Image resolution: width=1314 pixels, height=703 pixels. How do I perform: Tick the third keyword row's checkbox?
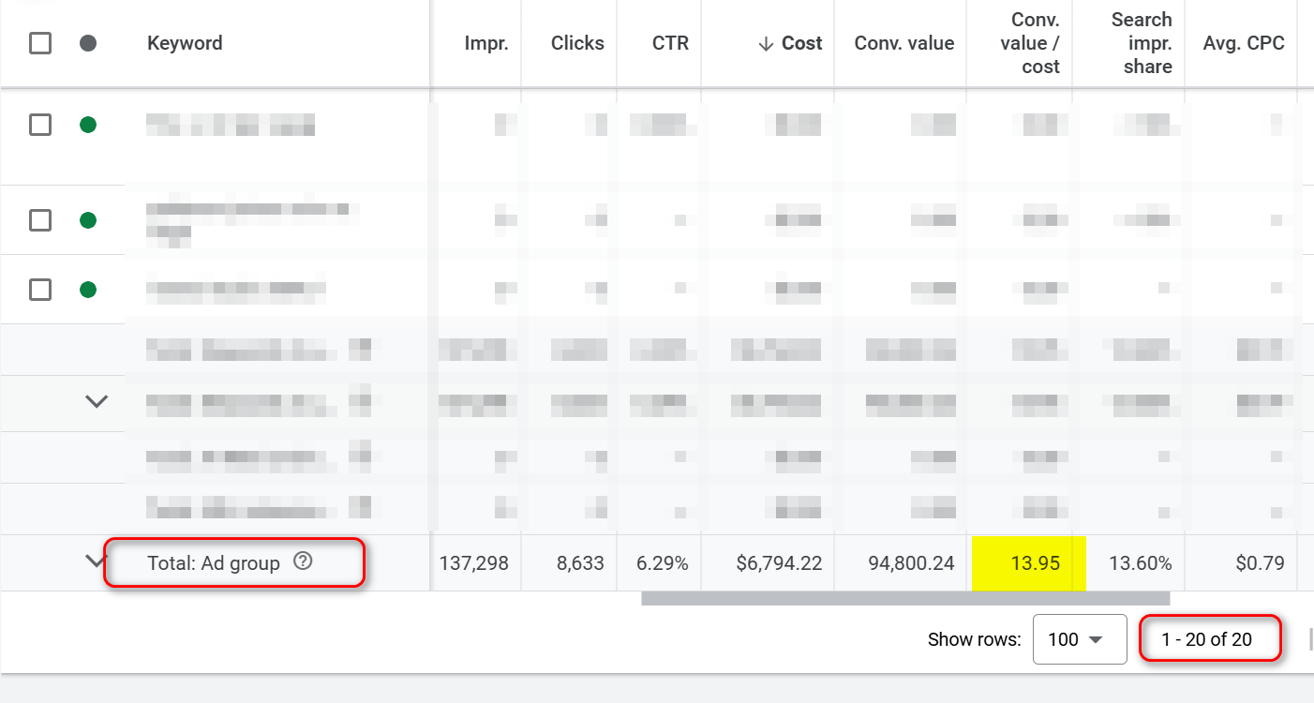point(40,290)
